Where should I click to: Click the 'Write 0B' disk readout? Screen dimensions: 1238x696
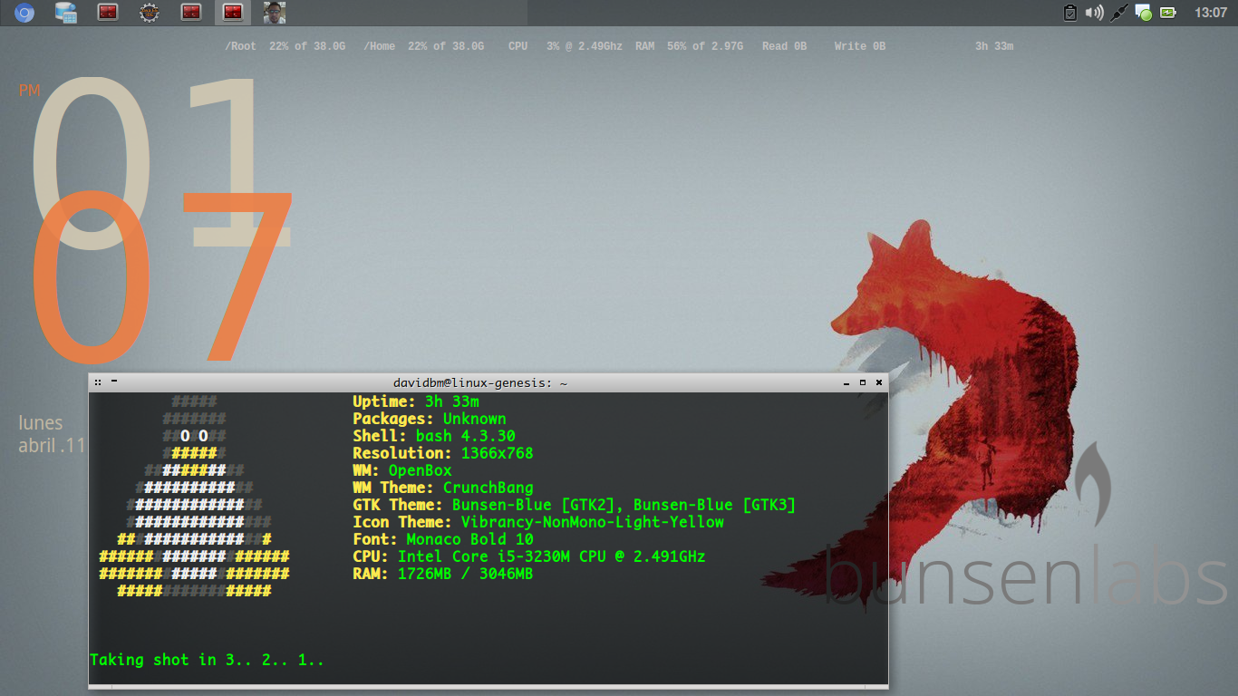pyautogui.click(x=860, y=46)
